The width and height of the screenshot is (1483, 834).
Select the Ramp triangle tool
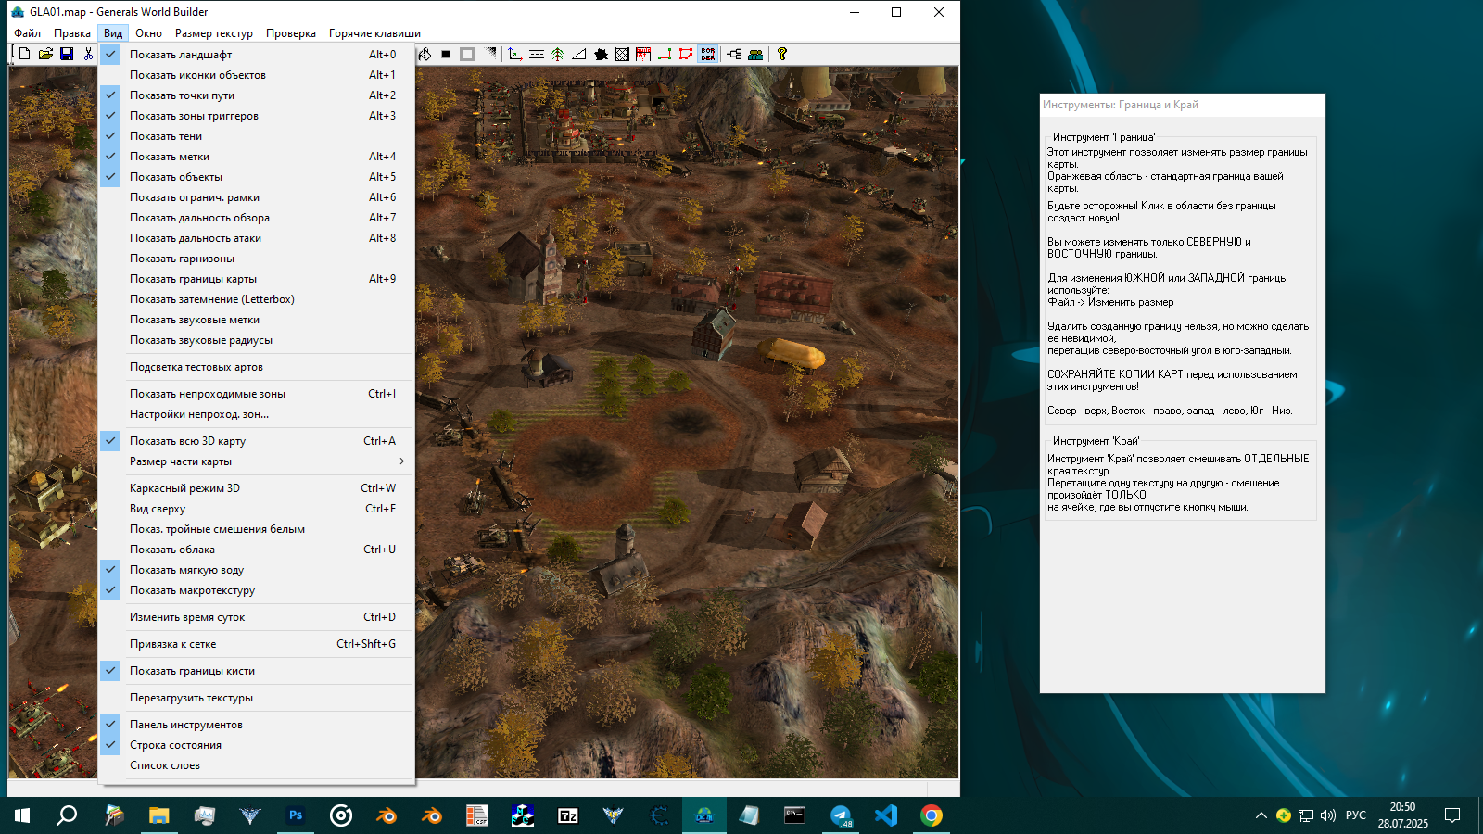point(579,54)
